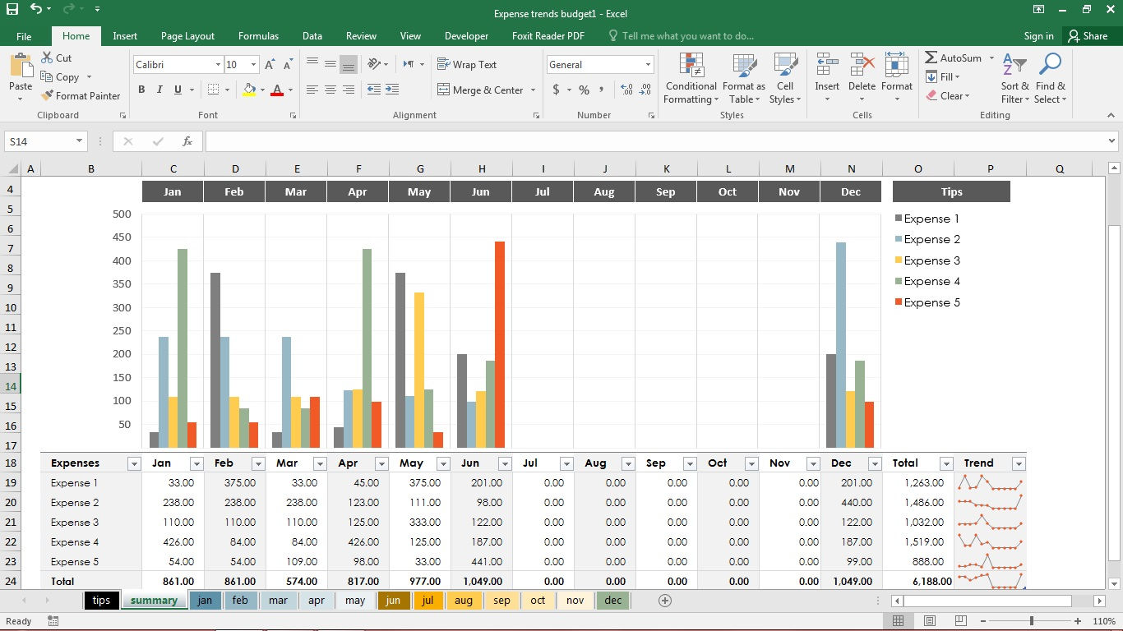Apply Conditional Formatting

click(x=690, y=78)
